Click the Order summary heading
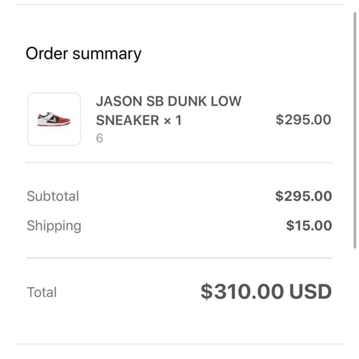Screen dimensions: 359x359 coord(83,53)
